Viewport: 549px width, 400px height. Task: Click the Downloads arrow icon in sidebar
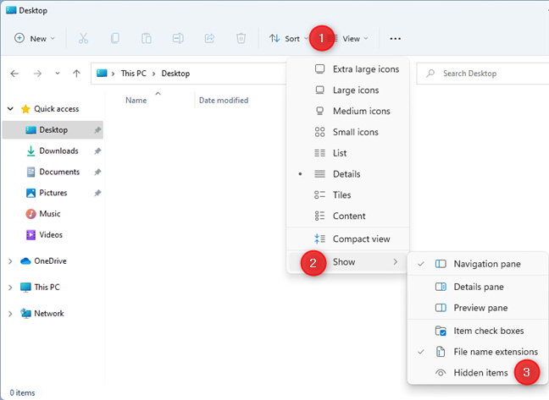coord(30,151)
